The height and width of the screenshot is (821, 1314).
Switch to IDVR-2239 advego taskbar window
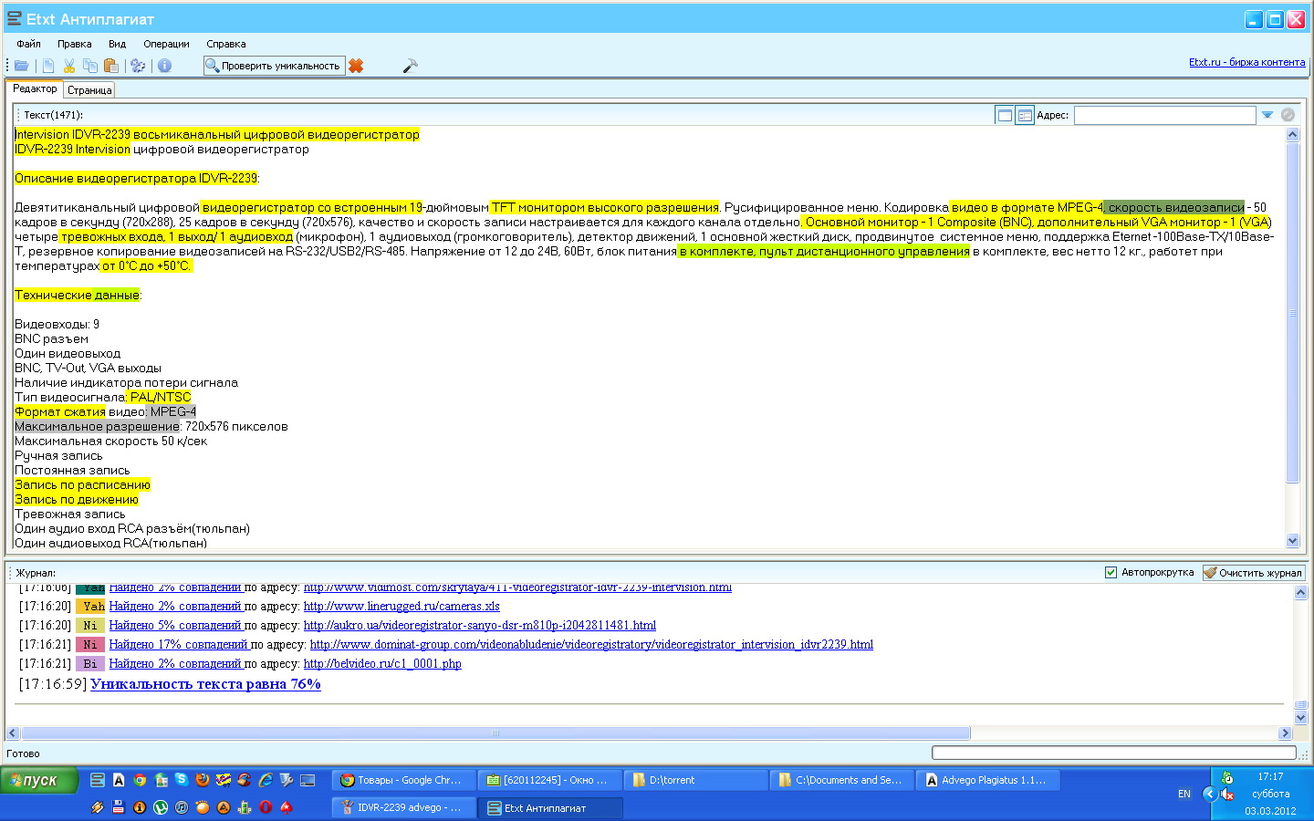403,807
